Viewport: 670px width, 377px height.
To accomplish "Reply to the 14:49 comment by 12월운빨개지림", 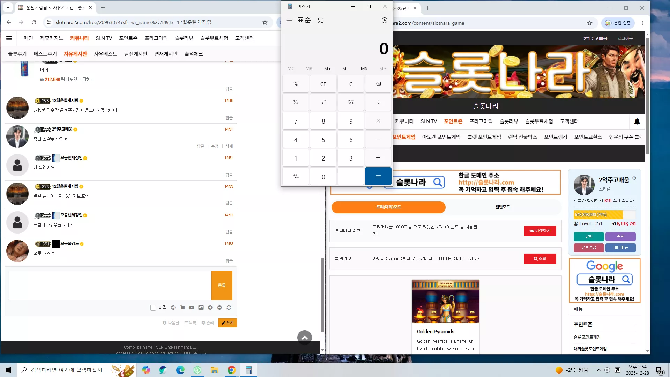I will 229,118.
